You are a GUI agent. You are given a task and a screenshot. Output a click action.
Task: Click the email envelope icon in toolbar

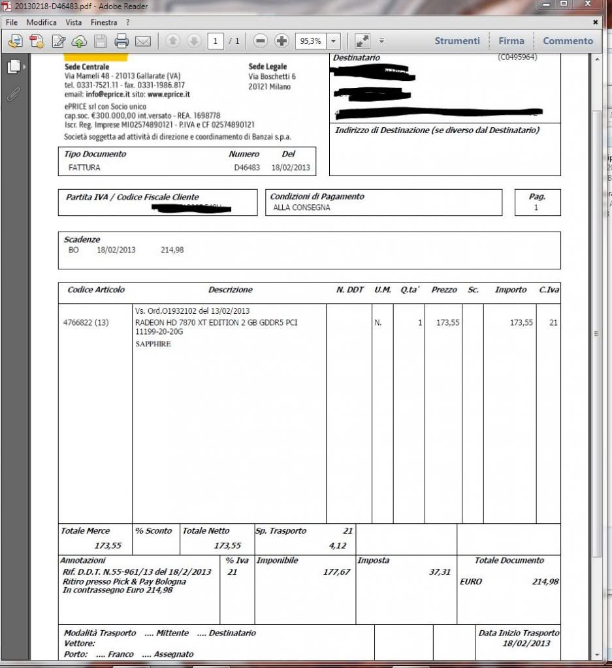[x=143, y=41]
